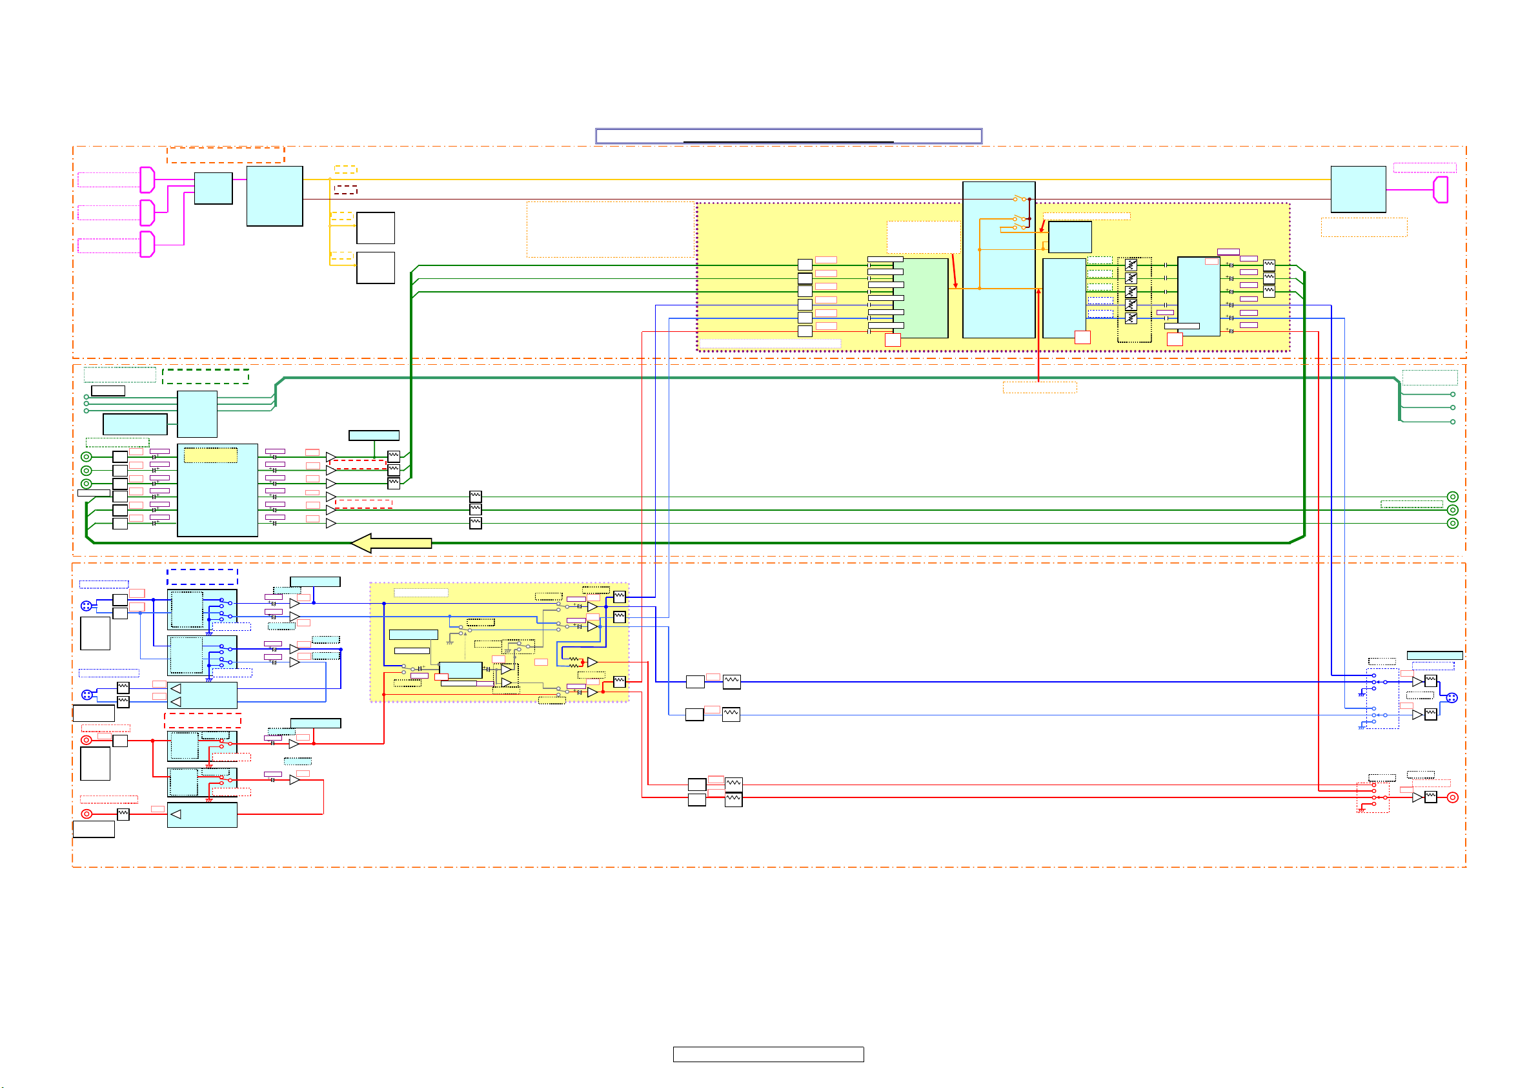The height and width of the screenshot is (1088, 1538).
Task: Select the magenta connector symbol at far right
Action: [1440, 190]
